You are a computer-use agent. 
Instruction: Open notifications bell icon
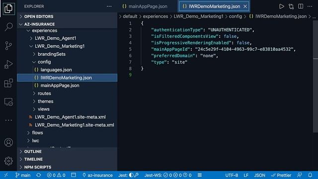(x=310, y=175)
